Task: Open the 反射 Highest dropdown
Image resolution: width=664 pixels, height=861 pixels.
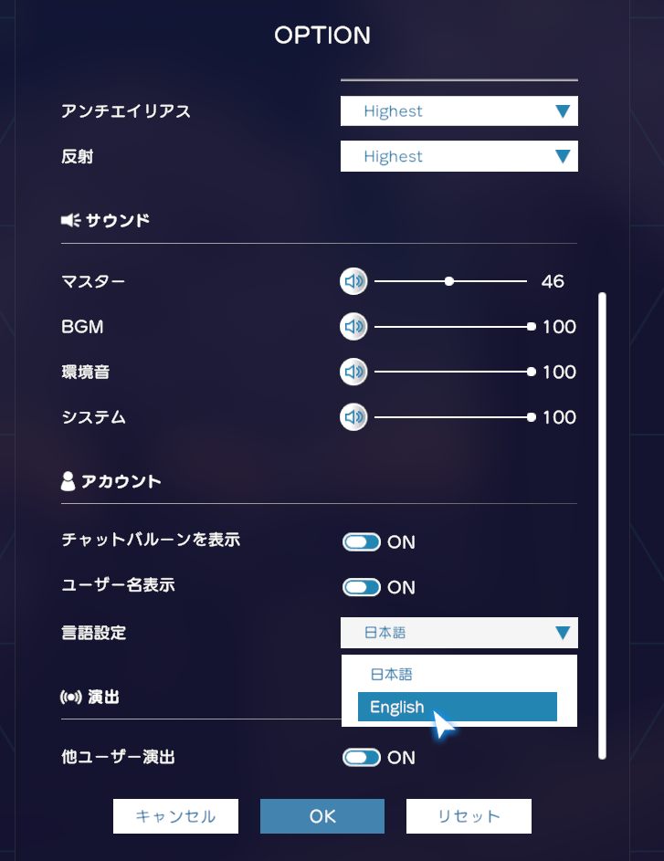Action: (x=459, y=156)
